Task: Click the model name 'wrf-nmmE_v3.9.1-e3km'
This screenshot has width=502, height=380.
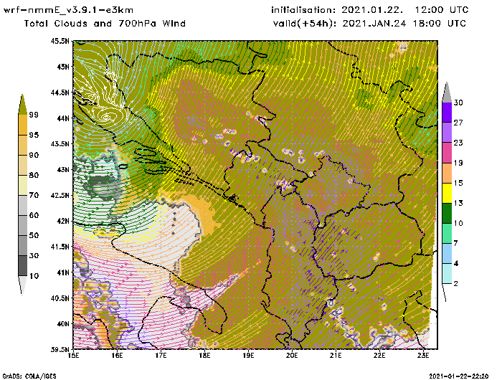Action: [x=68, y=10]
